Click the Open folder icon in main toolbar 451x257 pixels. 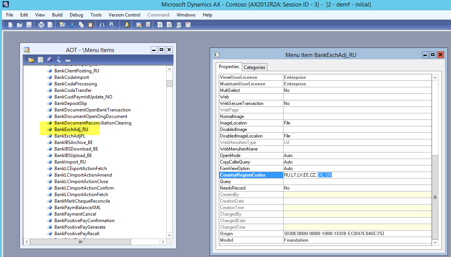[x=20, y=25]
